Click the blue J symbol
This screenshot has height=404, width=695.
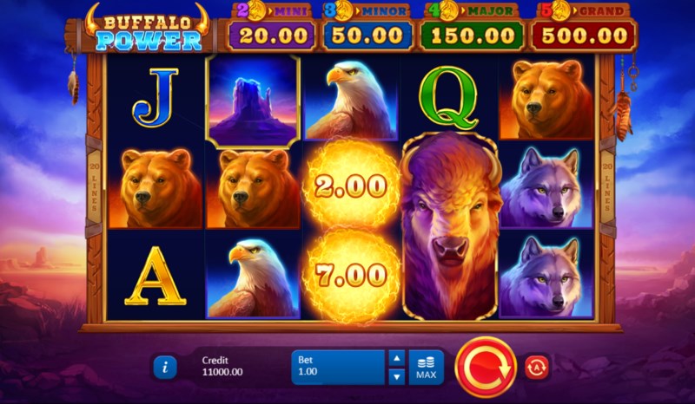[155, 97]
